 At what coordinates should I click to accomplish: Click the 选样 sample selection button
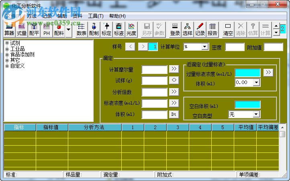187,29
